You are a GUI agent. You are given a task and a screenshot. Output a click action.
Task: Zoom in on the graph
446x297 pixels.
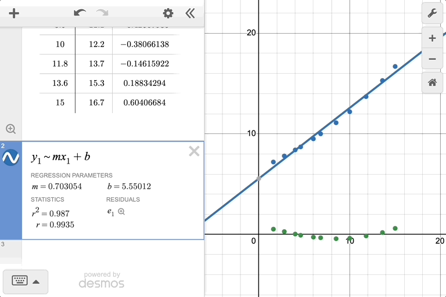point(432,38)
